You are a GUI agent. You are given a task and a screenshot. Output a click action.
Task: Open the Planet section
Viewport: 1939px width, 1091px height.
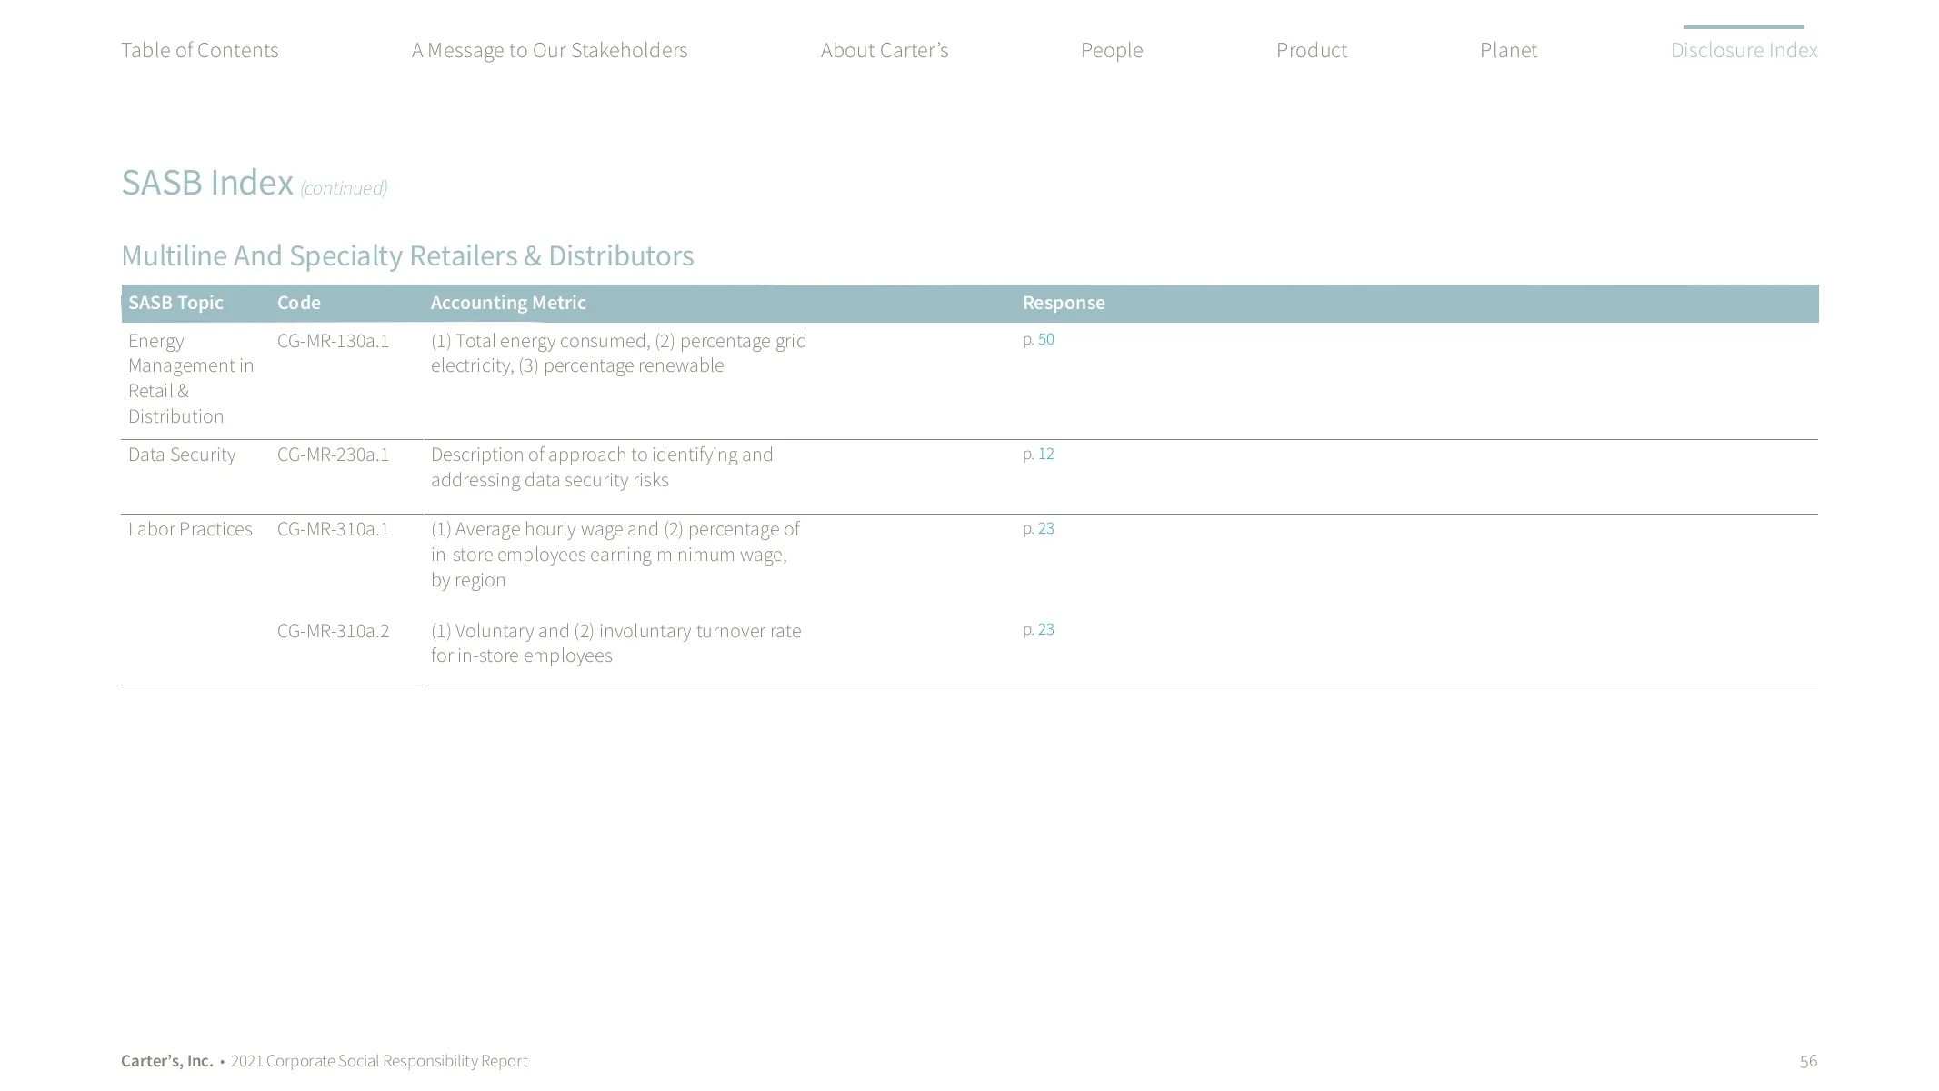tap(1508, 50)
